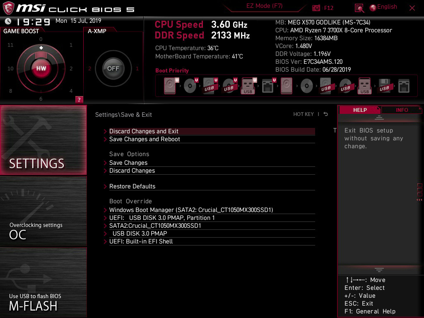
Task: Select the first UEFI hard disk boot icon
Action: [171, 86]
